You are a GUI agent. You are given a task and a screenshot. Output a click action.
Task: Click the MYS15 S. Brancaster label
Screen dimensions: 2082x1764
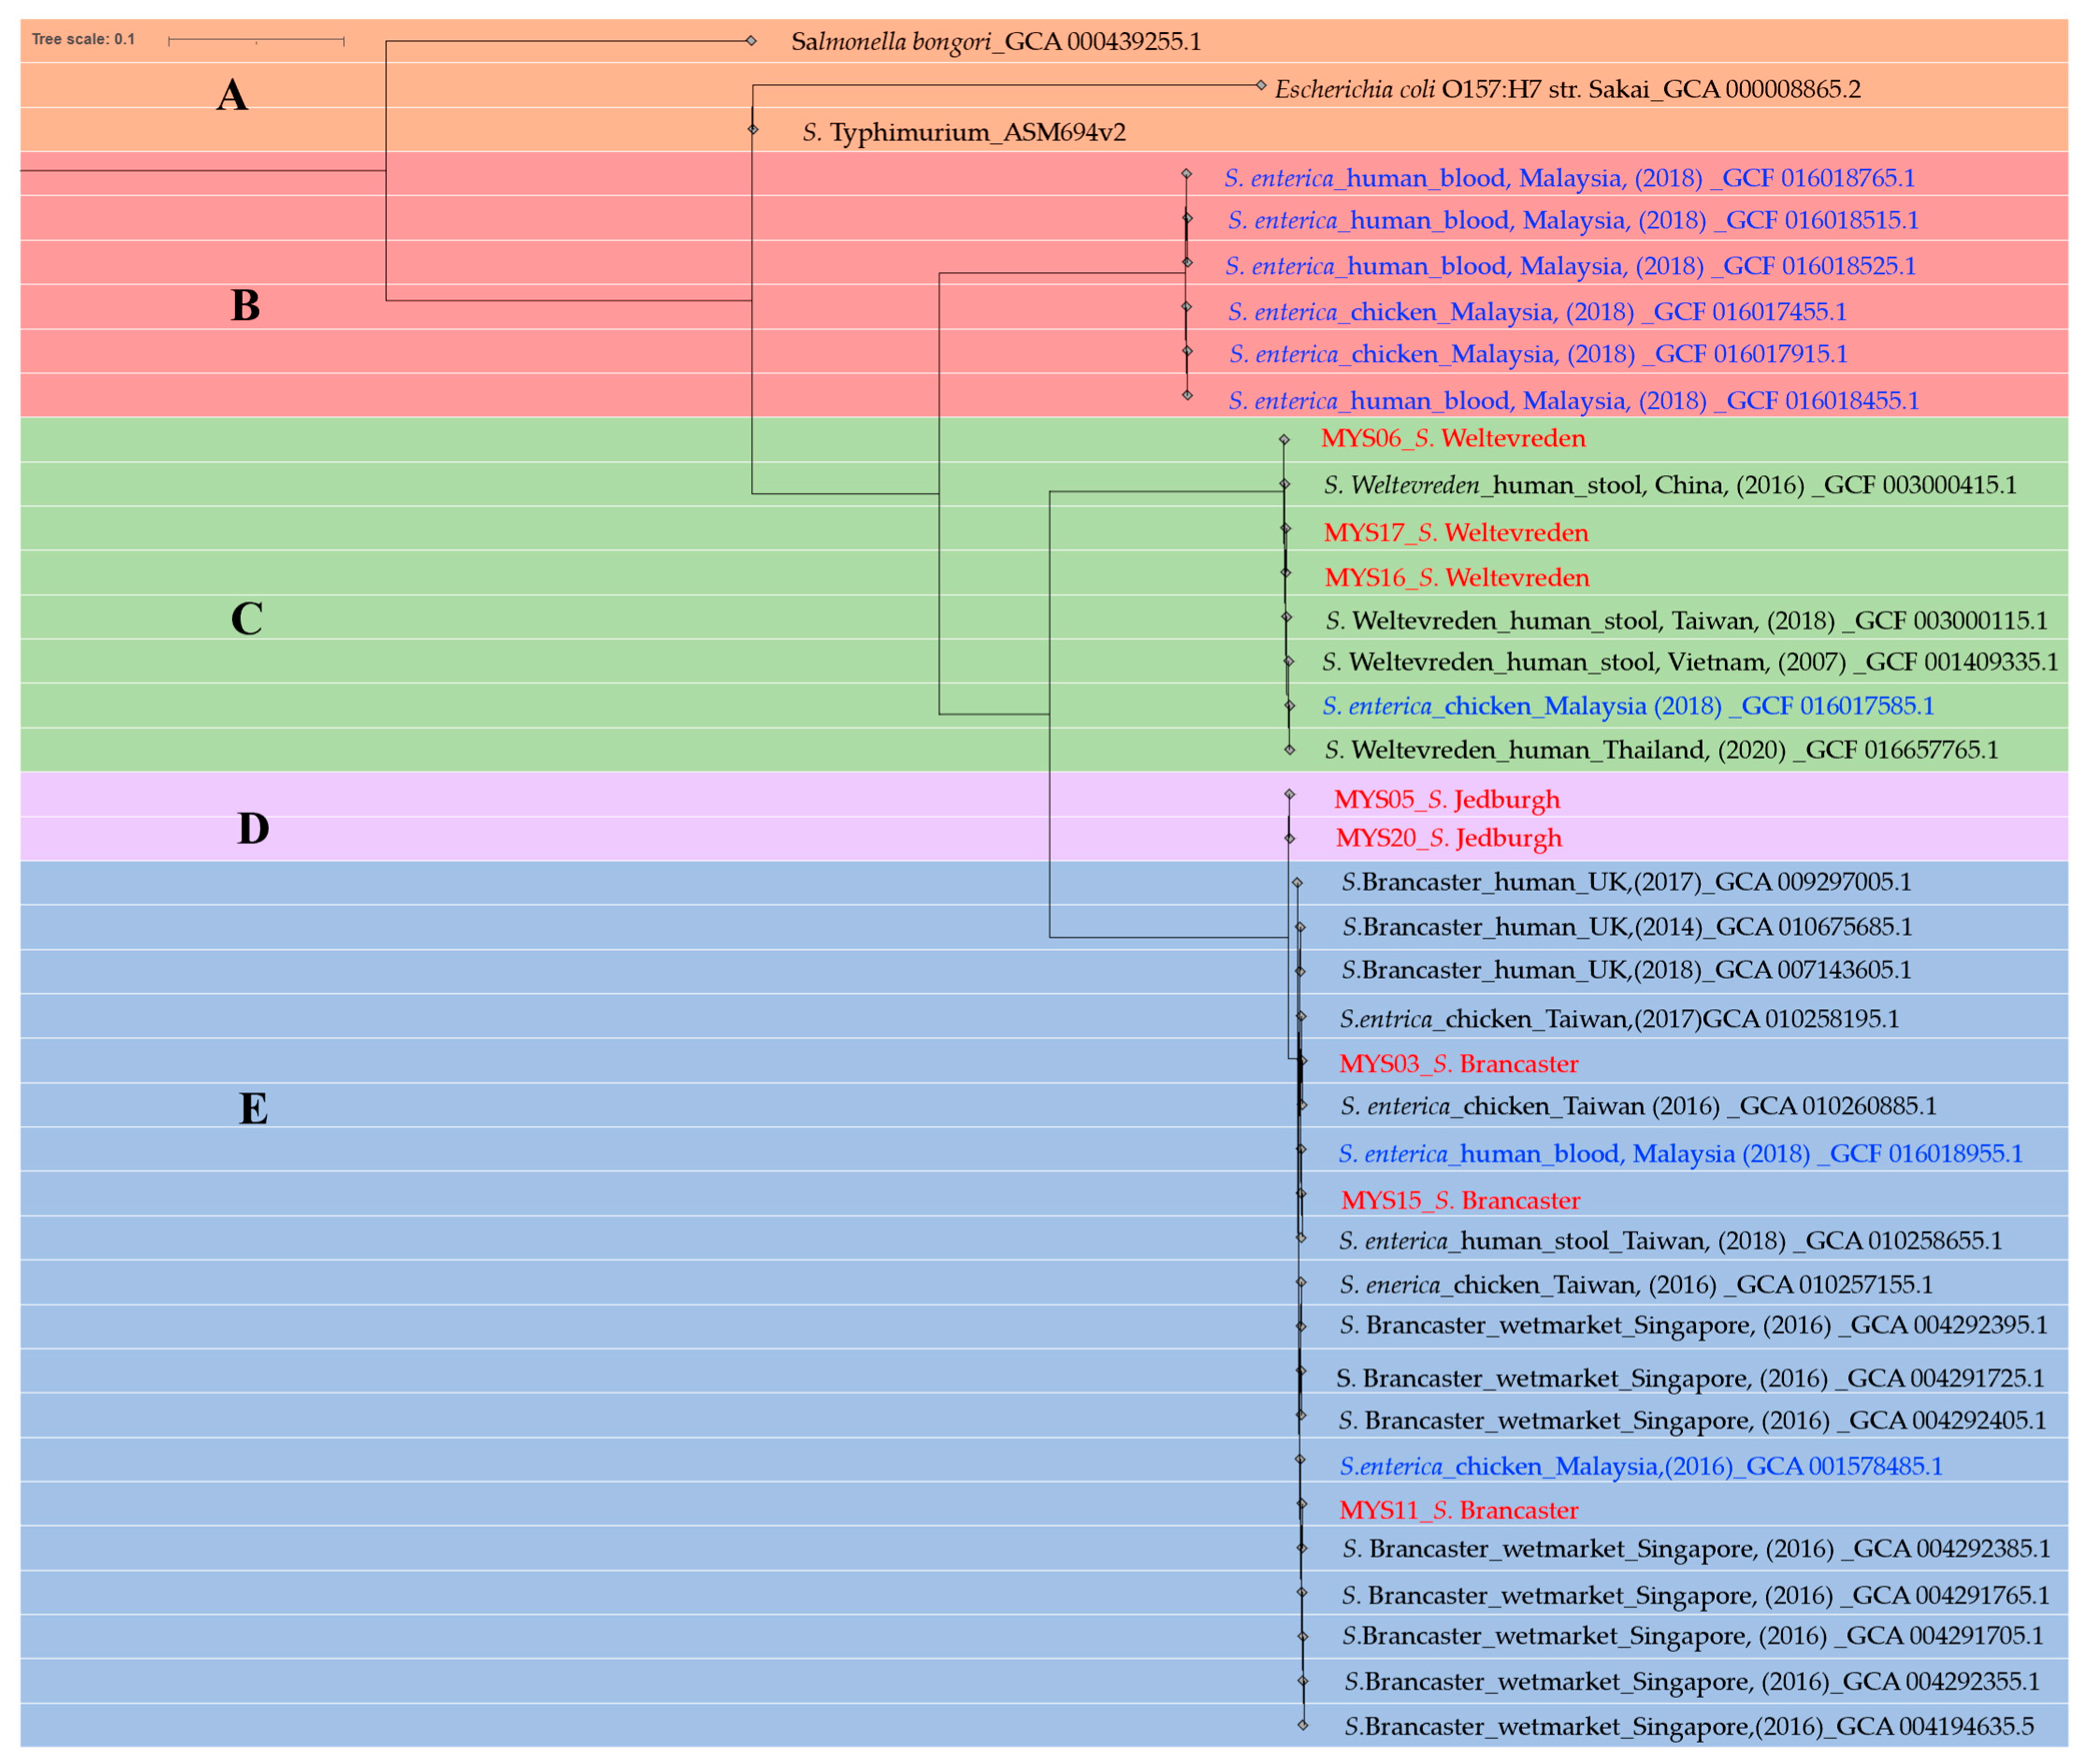click(1460, 1200)
